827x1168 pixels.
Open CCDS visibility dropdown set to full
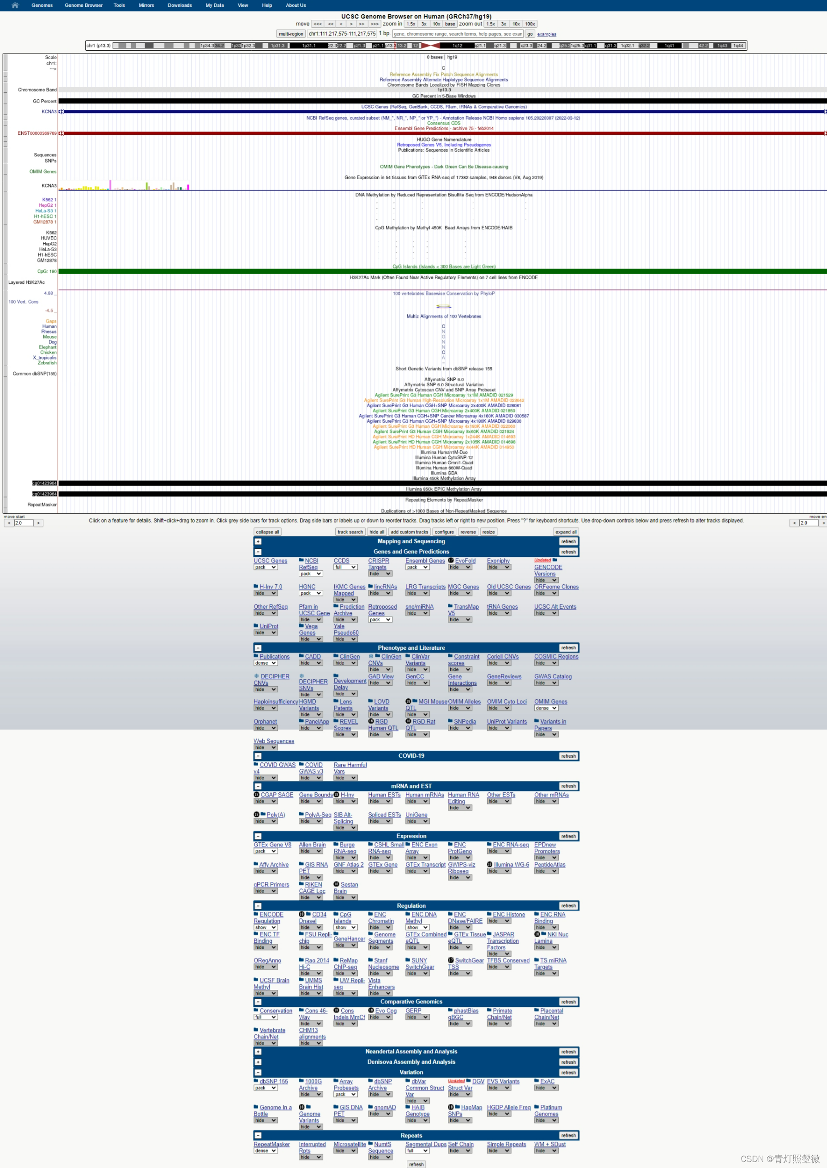[x=345, y=567]
